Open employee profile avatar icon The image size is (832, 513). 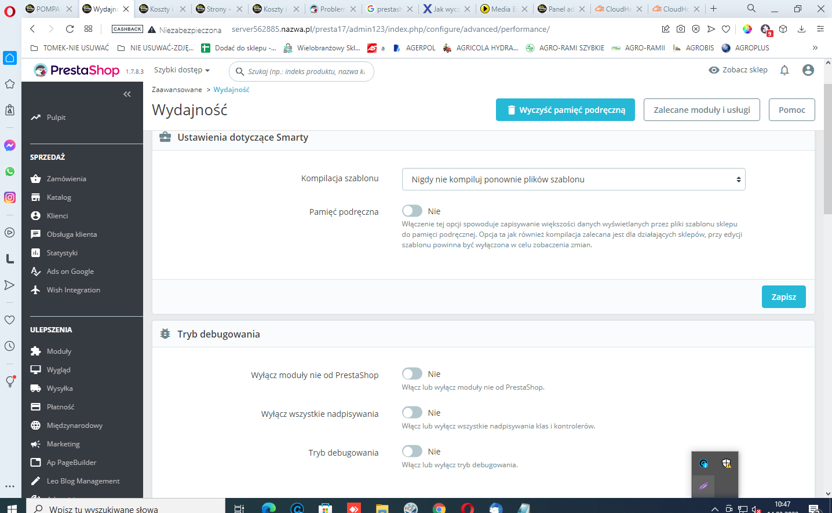point(808,70)
